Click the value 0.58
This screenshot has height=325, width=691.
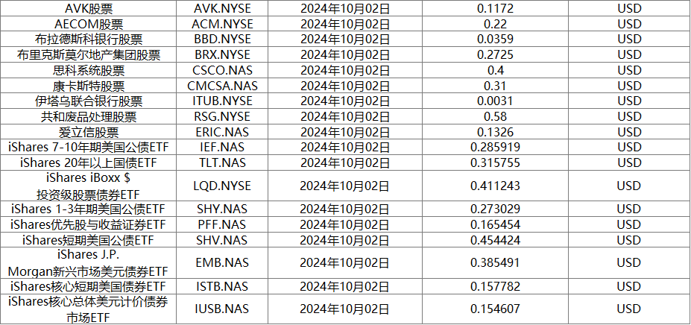coord(496,116)
